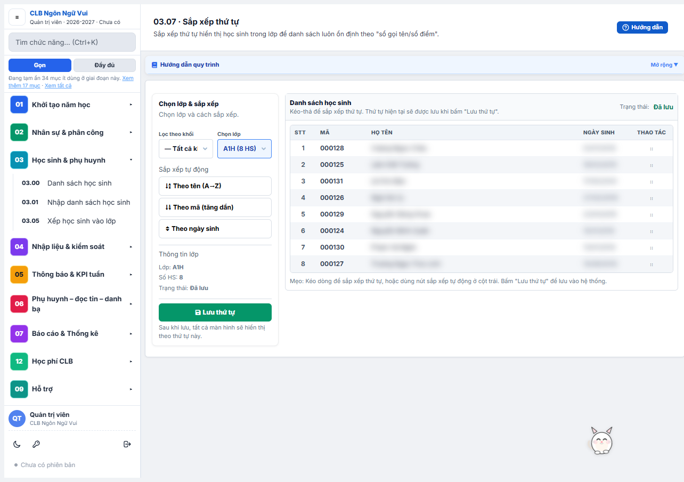
Task: Switch to dark mode with moon icon
Action: point(17,444)
